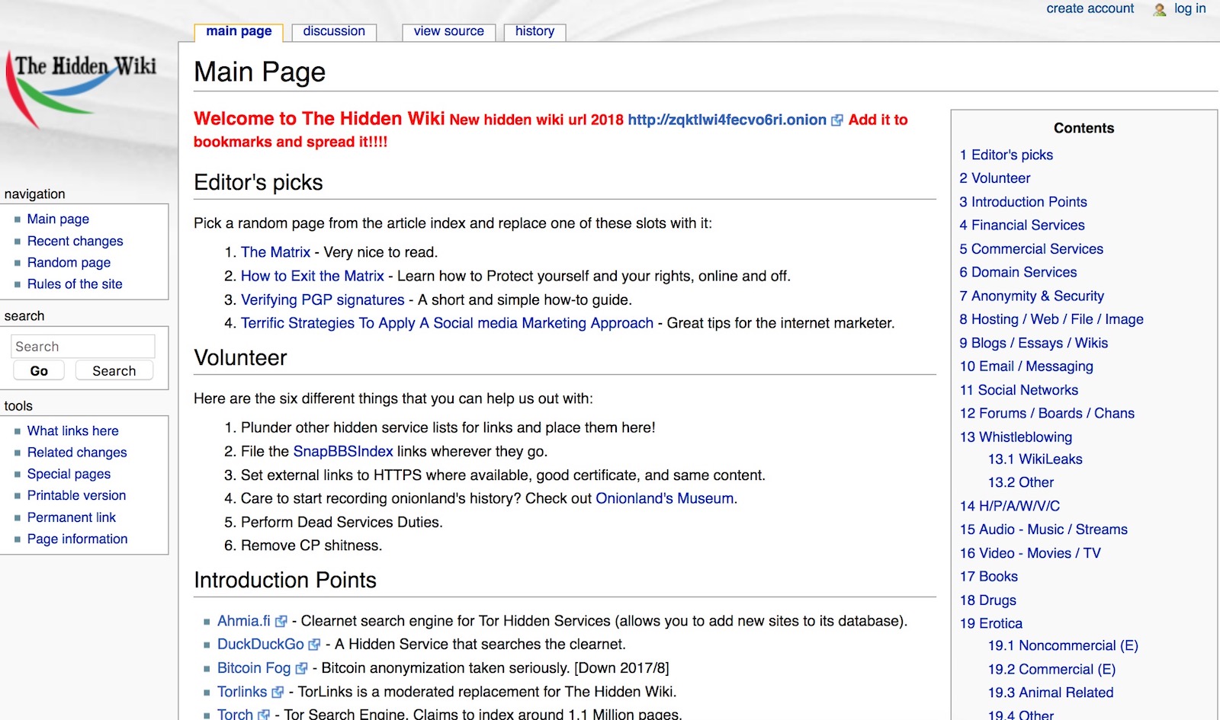Viewport: 1220px width, 720px height.
Task: Click the user icon beside log in
Action: click(1160, 9)
